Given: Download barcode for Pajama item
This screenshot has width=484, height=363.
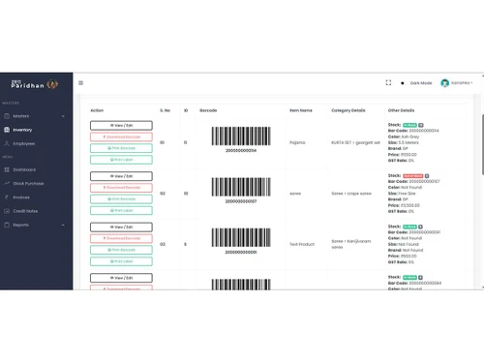Looking at the screenshot, I should tap(121, 136).
